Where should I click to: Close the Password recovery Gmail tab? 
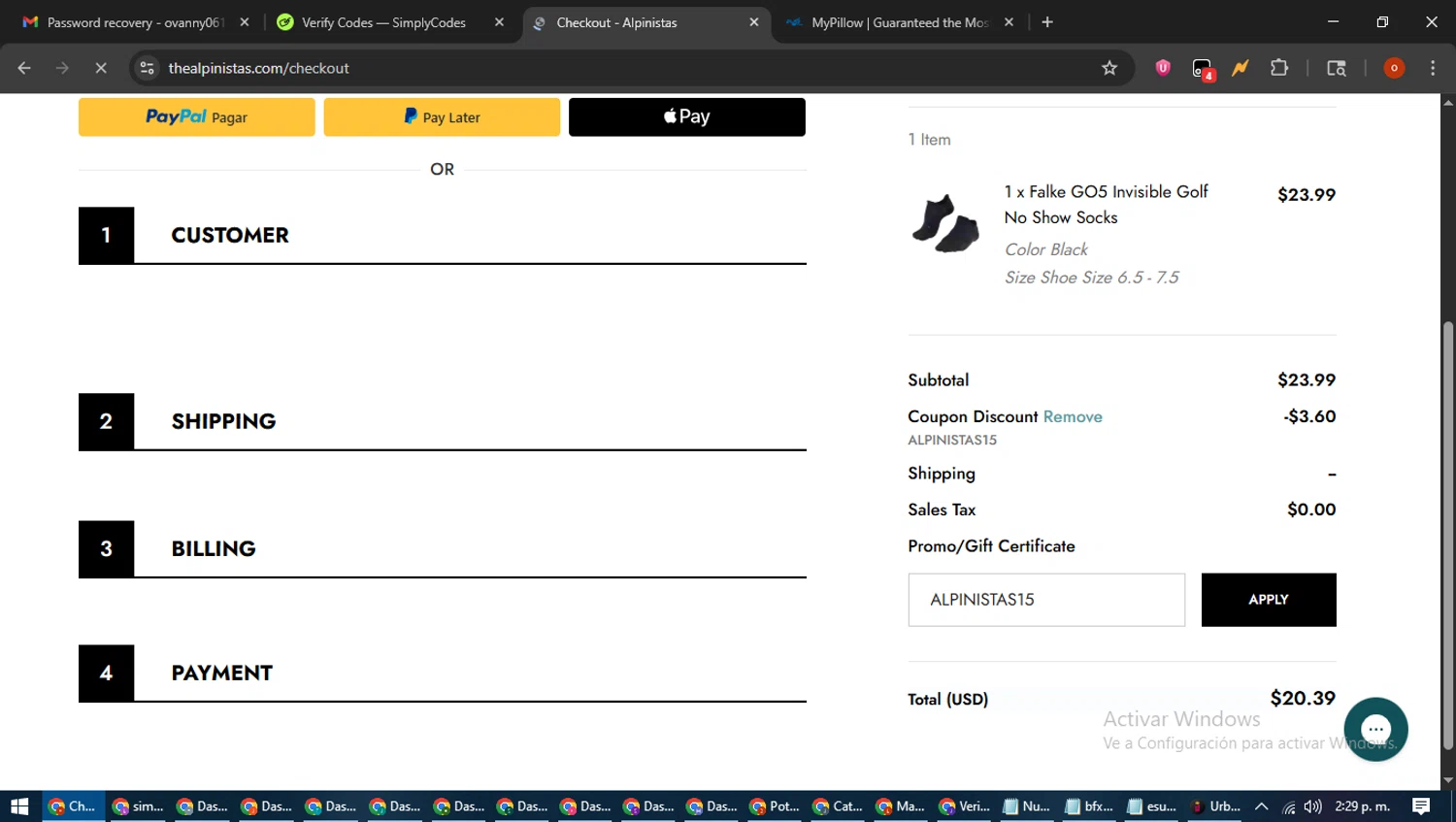245,22
